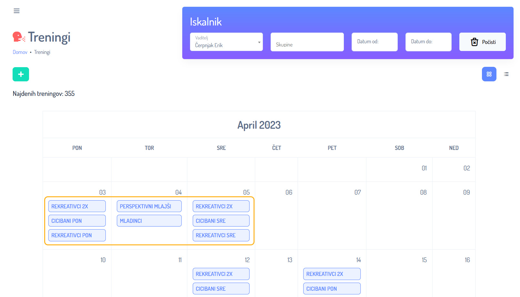Switch to grid calendar view
The width and height of the screenshot is (520, 297).
pos(489,74)
